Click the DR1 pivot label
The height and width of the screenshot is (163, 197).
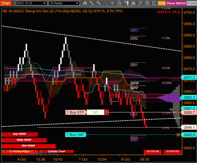point(134,65)
